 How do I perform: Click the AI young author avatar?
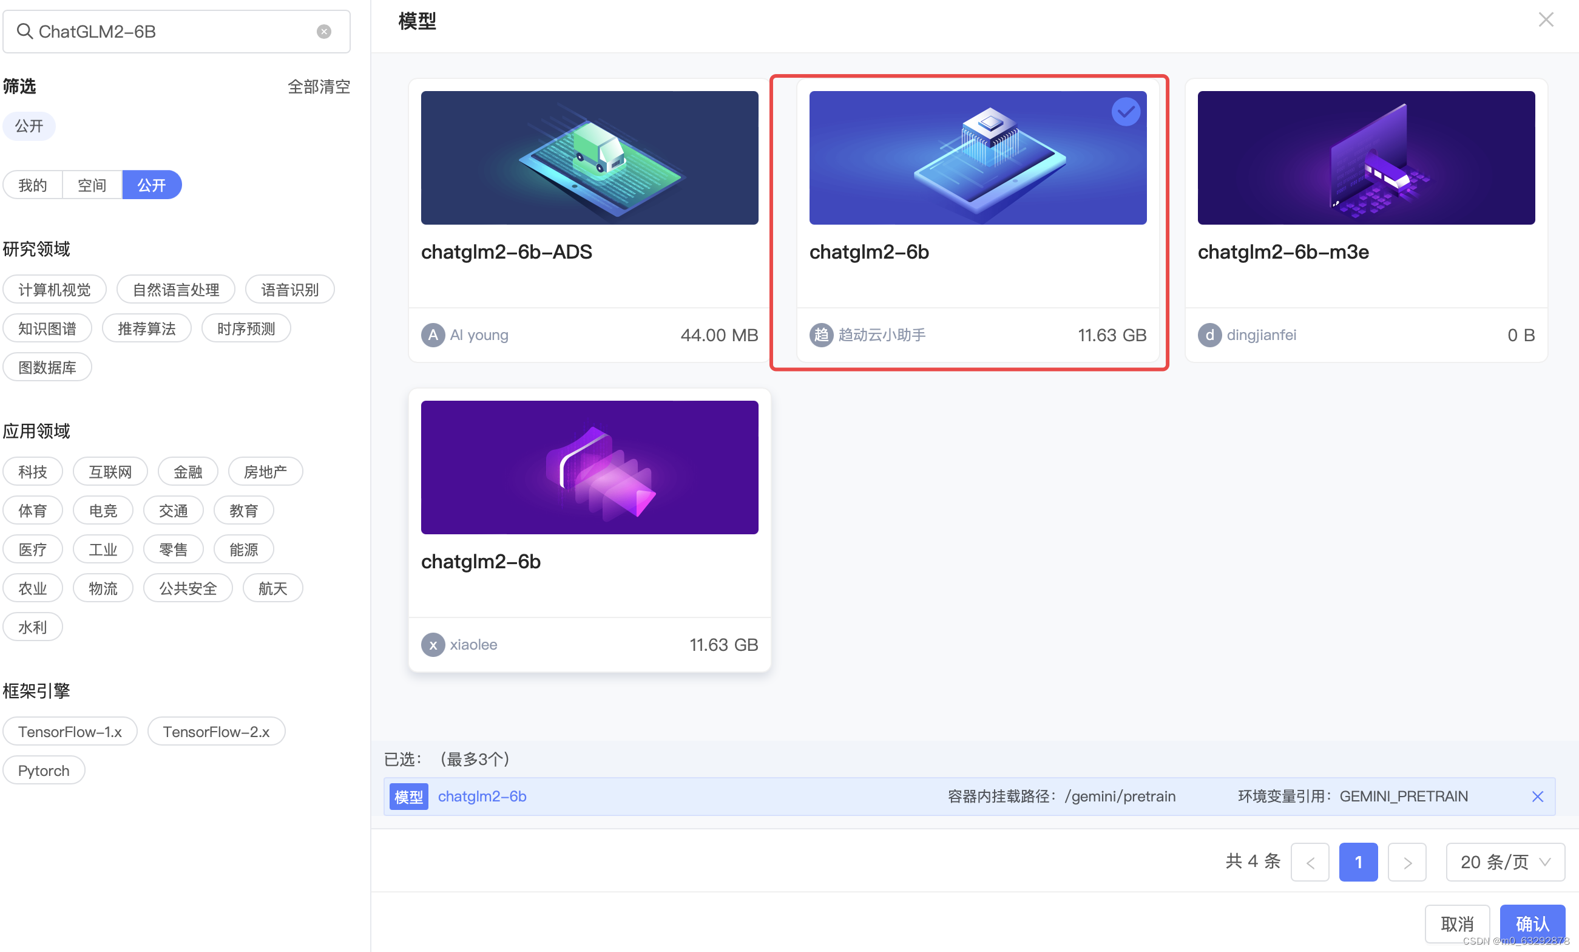(433, 335)
